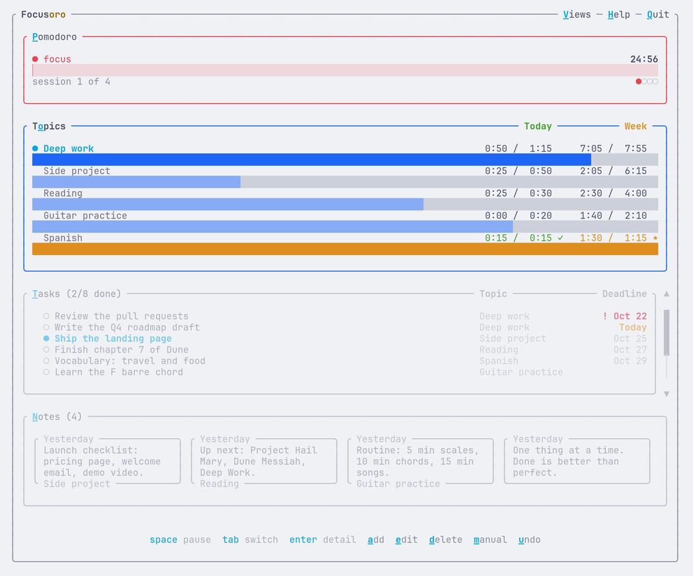693x576 pixels.
Task: Toggle 'Learn the F barre chord' circle
Action: click(x=47, y=372)
